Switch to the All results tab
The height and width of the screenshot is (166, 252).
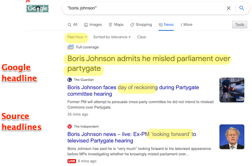click(72, 25)
